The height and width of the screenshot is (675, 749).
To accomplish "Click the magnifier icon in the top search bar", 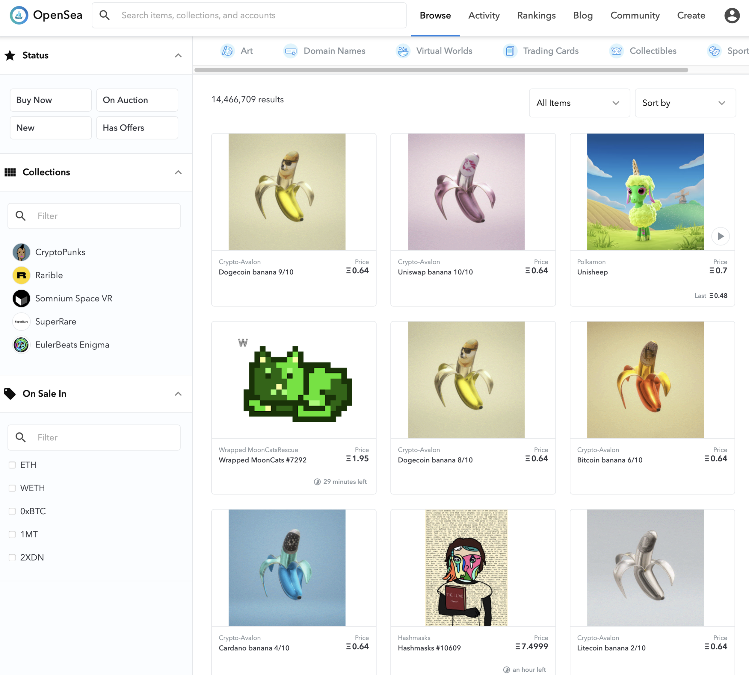I will coord(105,15).
